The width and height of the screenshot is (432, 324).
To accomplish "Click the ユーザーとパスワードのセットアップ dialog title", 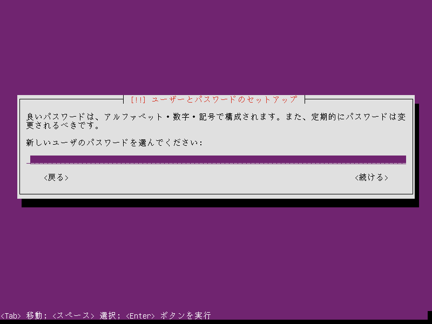I will click(224, 100).
